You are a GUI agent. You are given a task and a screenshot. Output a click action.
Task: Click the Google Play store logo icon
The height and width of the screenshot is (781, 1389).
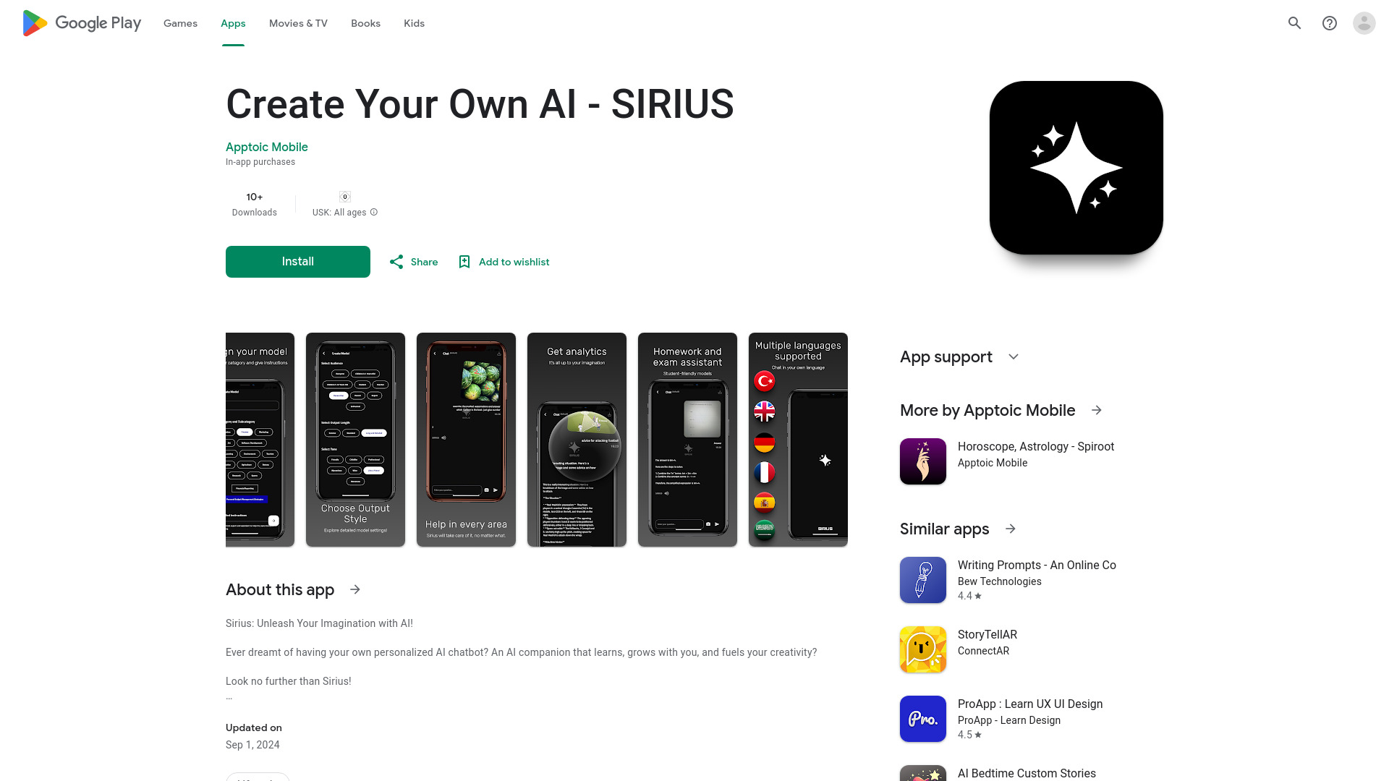coord(33,23)
